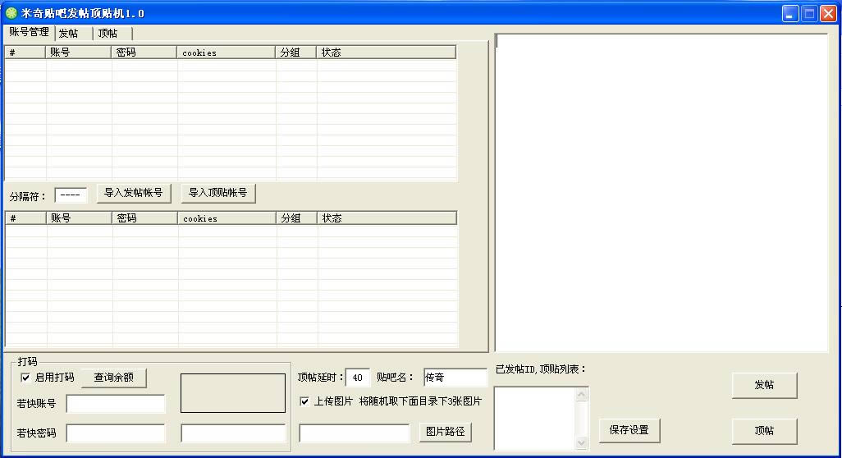Click scroll-down arrow of 已发帖ID list
Viewport: 842px width, 458px height.
(x=582, y=443)
